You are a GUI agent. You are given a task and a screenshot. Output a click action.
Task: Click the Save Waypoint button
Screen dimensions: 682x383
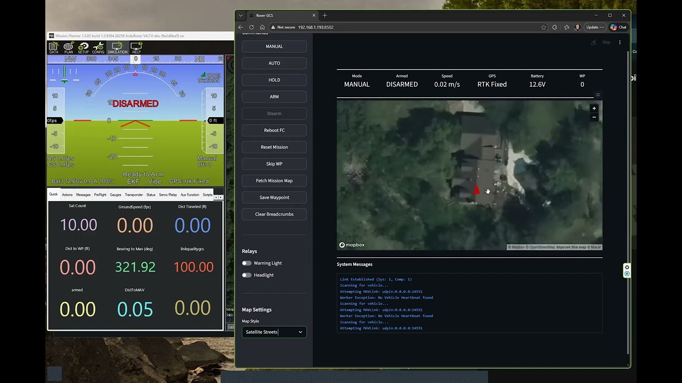(x=274, y=197)
